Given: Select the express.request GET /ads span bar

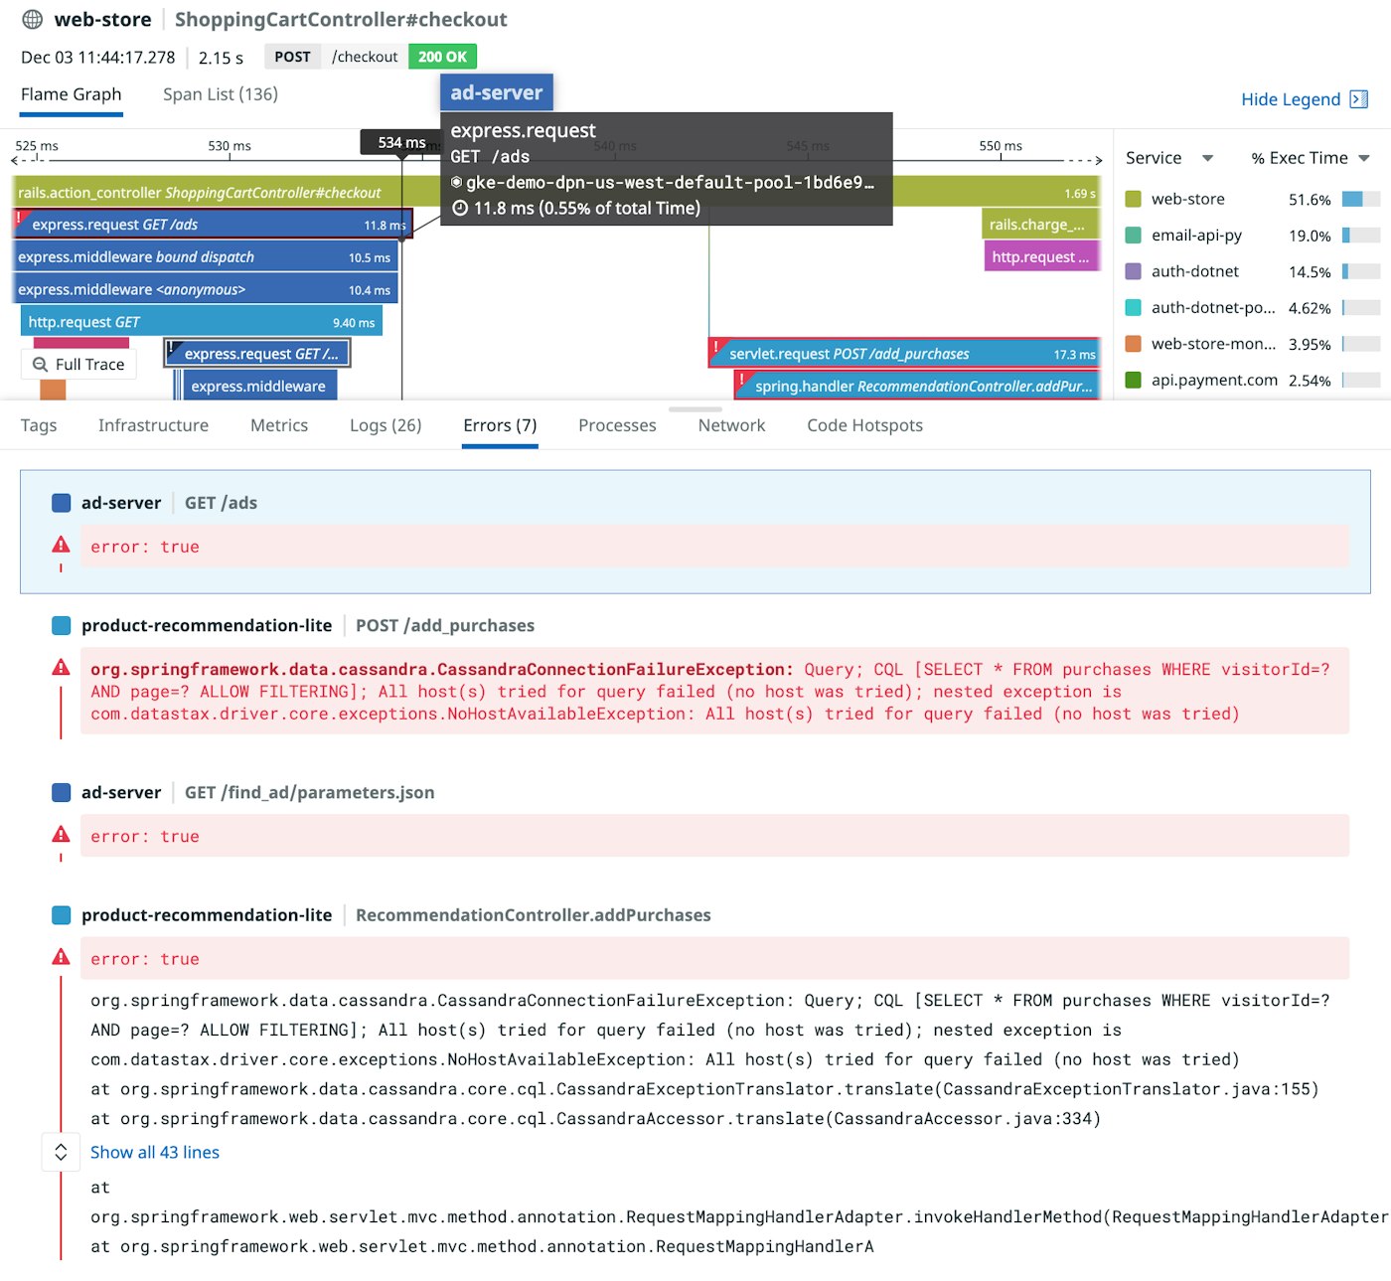Looking at the screenshot, I should pos(213,225).
